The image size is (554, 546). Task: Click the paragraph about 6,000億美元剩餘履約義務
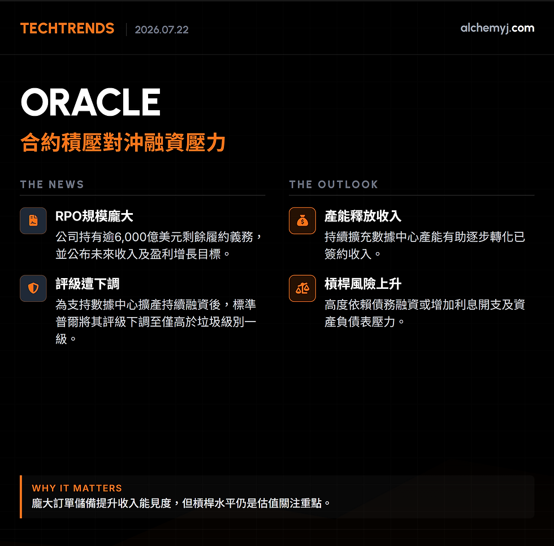159,245
